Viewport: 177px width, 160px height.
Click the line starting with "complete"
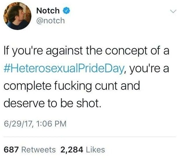[x=72, y=86]
